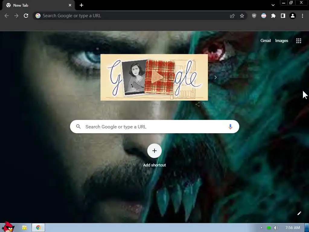Open the striped flag extension icon
The width and height of the screenshot is (309, 232).
point(264,16)
